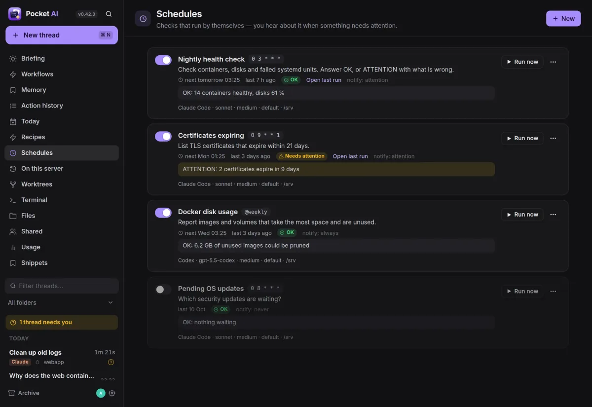Click the search icon beside version badge
Image resolution: width=592 pixels, height=407 pixels.
click(109, 14)
